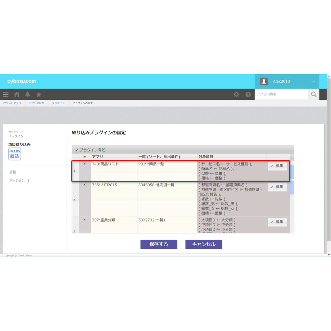This screenshot has width=331, height=331.
Task: Open favorites star icon
Action: pos(39,94)
